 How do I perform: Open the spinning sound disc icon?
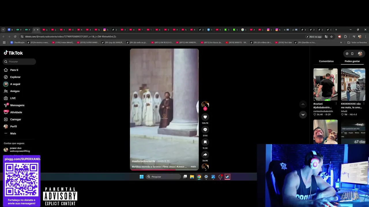[x=205, y=166]
